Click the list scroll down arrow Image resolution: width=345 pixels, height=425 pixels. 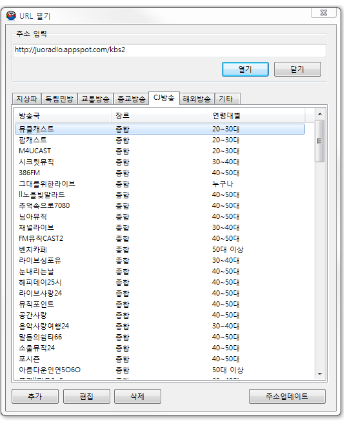pos(320,374)
